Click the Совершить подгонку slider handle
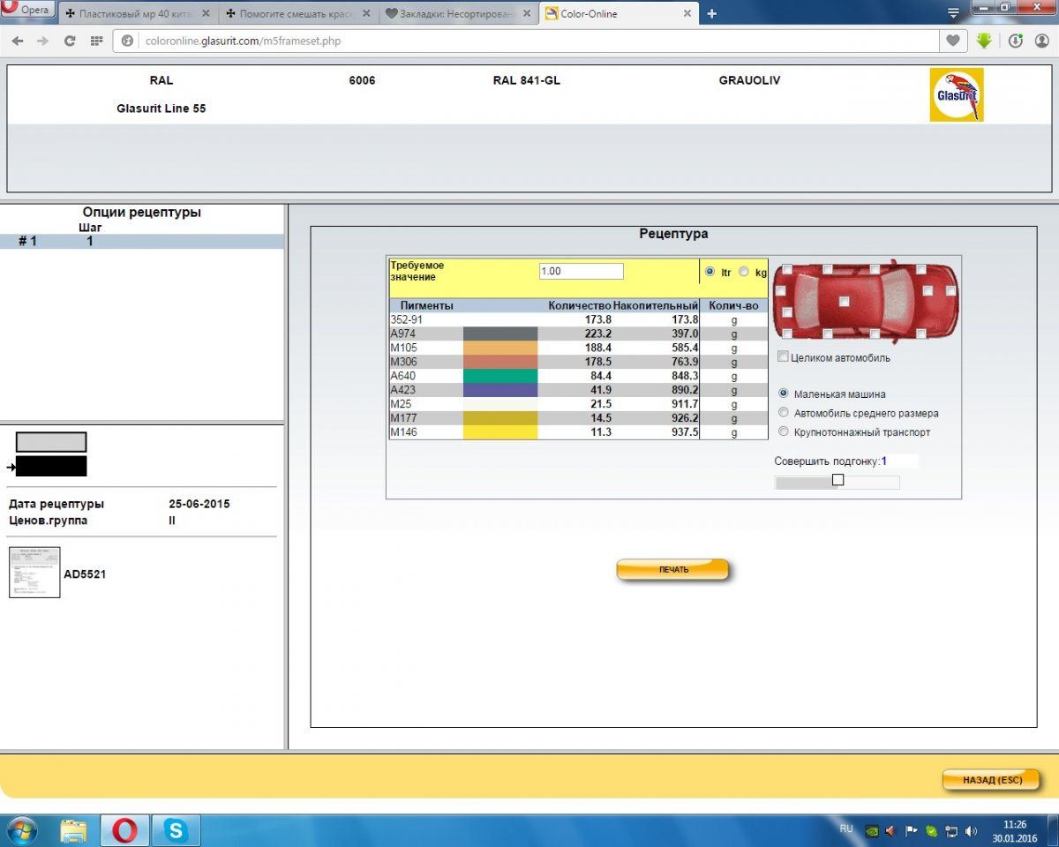This screenshot has width=1059, height=847. [x=837, y=480]
